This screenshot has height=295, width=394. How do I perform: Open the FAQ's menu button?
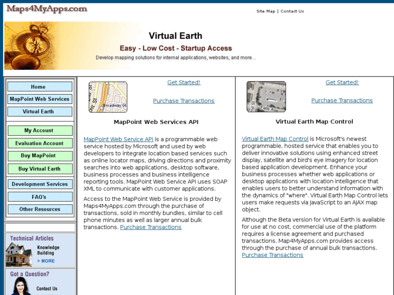coord(40,197)
